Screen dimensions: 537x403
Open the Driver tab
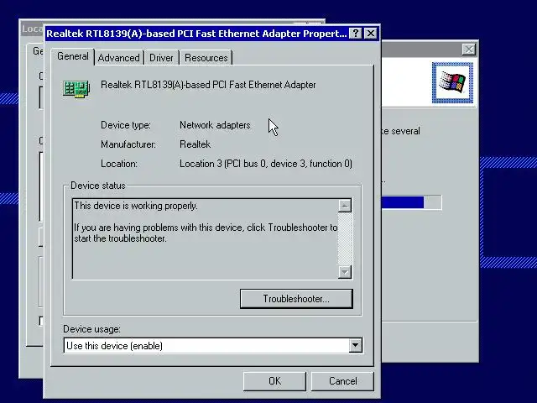[x=161, y=58]
